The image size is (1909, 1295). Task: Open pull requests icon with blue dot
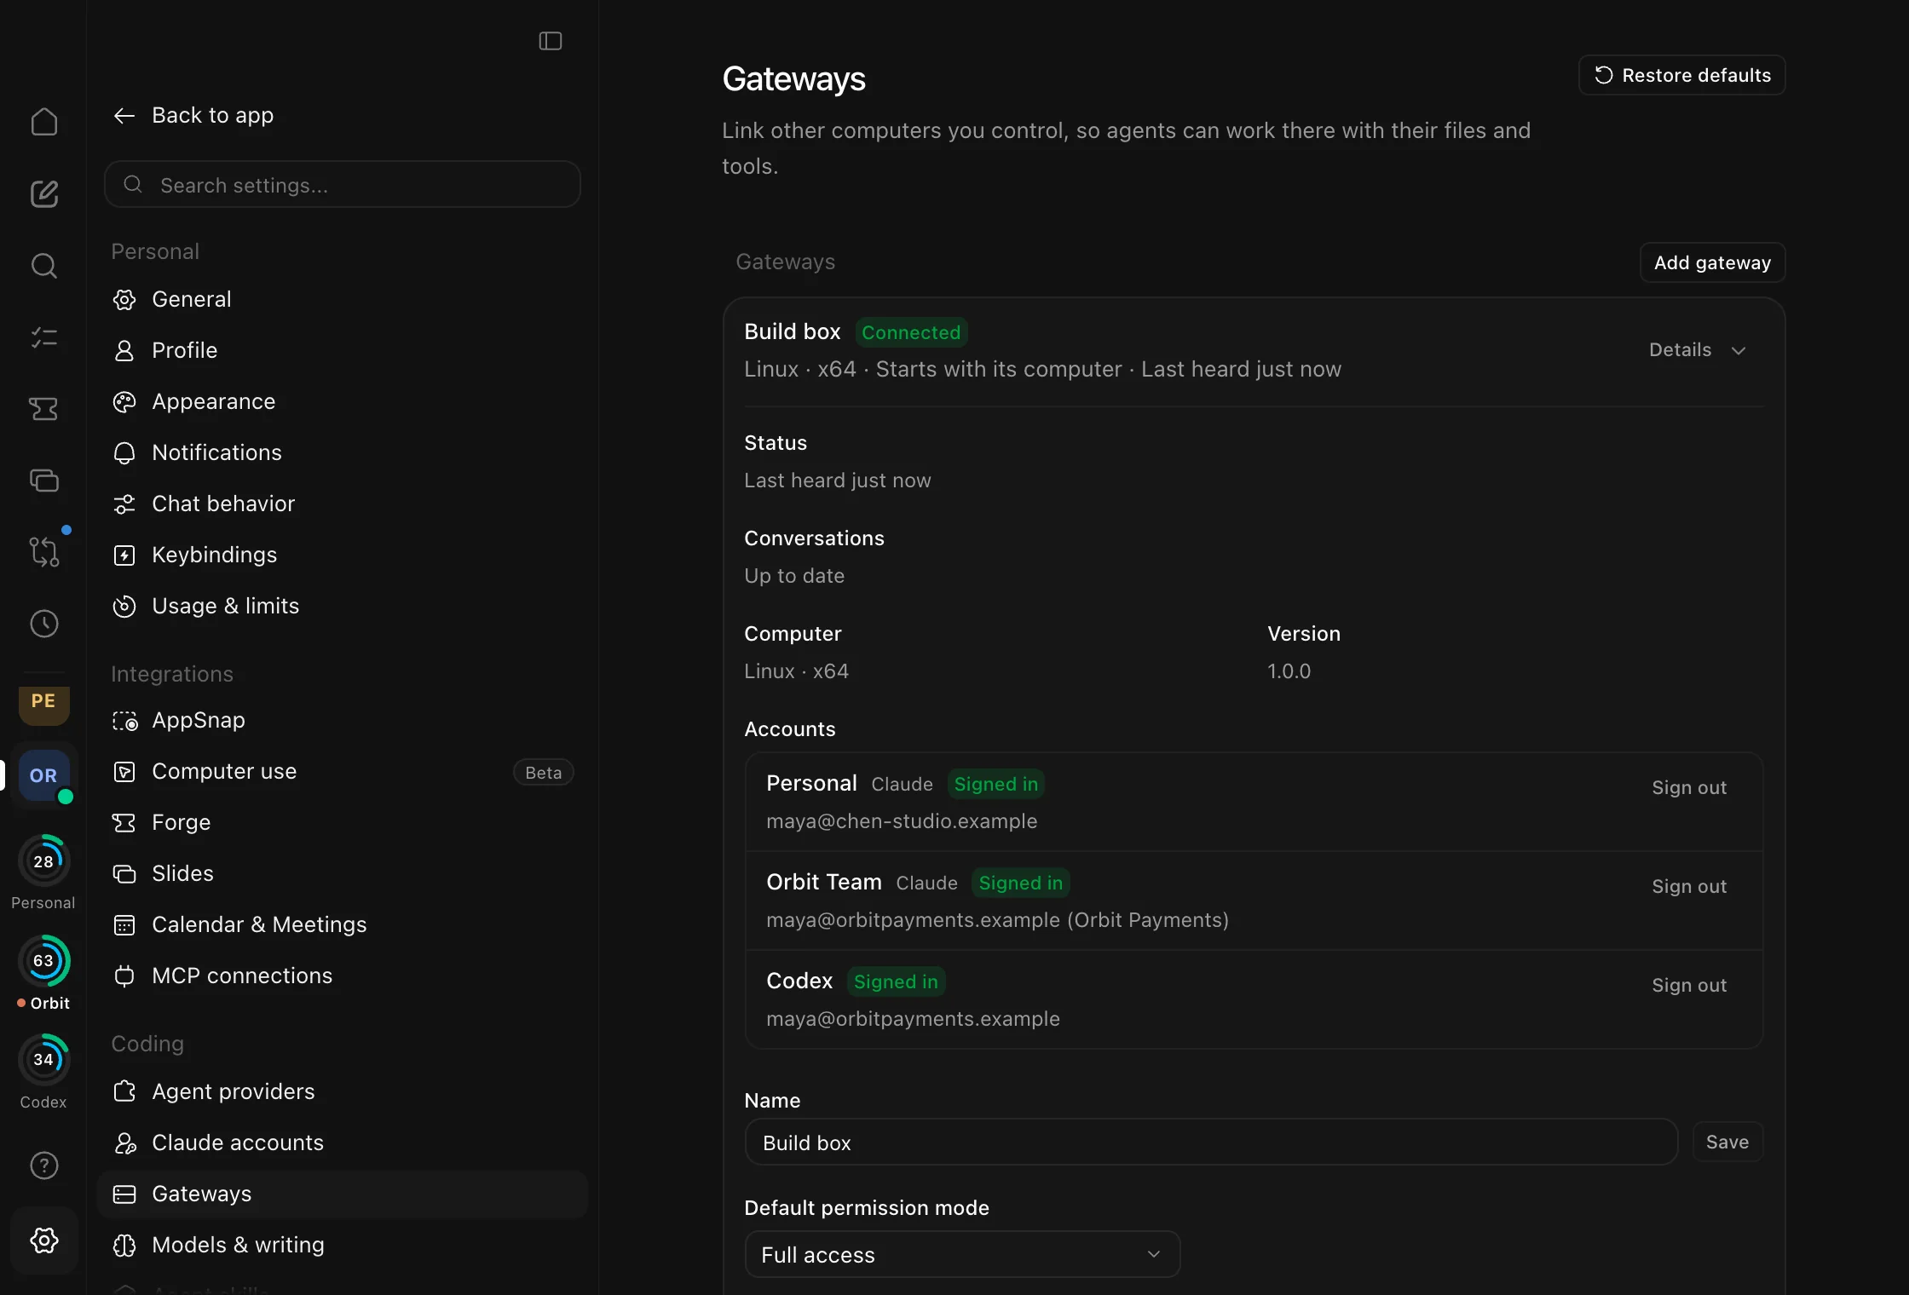pos(43,552)
